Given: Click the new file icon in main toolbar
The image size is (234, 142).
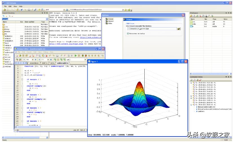Looking at the screenshot, I should click(7, 10).
